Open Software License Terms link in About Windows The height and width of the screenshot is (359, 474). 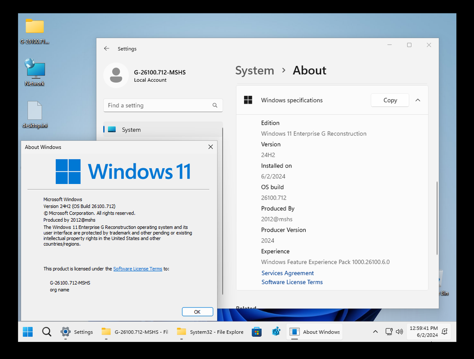click(x=137, y=269)
